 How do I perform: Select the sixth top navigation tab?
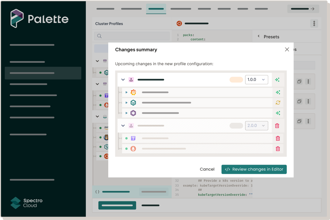(224, 9)
